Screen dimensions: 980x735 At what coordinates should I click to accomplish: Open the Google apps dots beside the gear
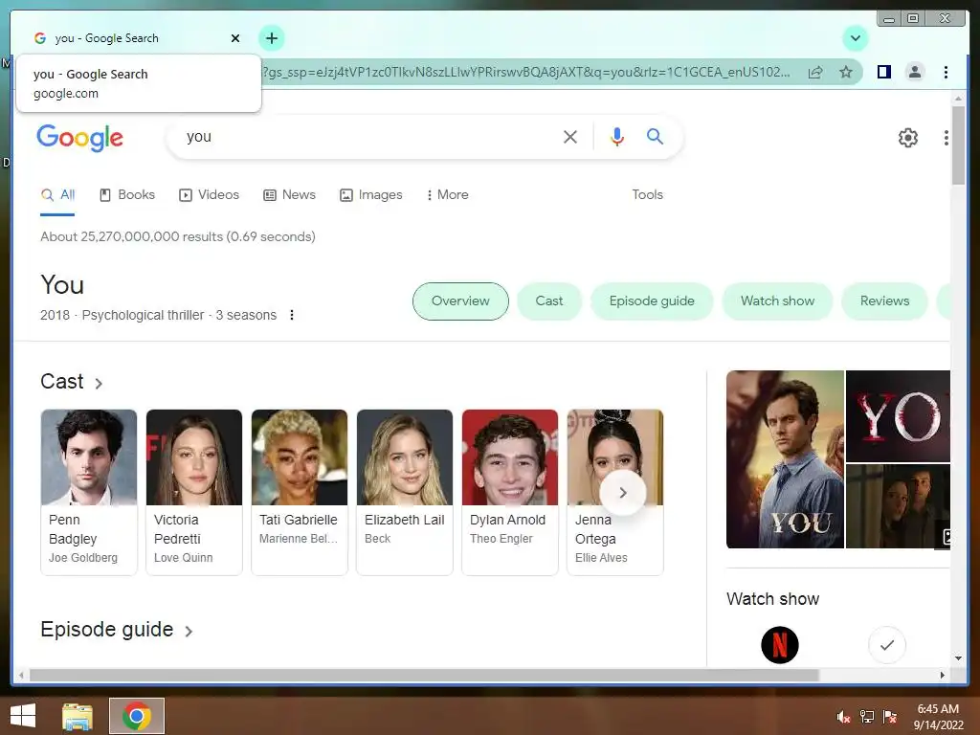pos(947,138)
